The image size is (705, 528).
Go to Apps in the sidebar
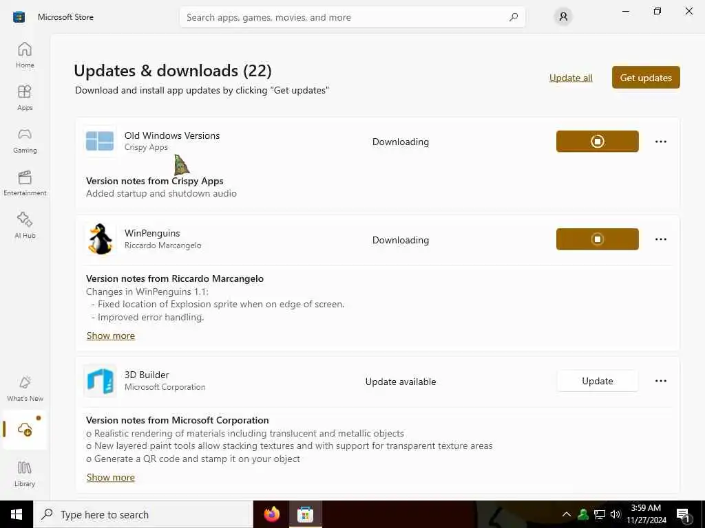(25, 98)
